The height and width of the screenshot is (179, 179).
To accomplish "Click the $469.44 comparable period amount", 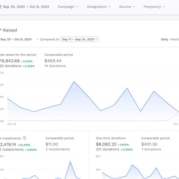I will click(x=53, y=61).
